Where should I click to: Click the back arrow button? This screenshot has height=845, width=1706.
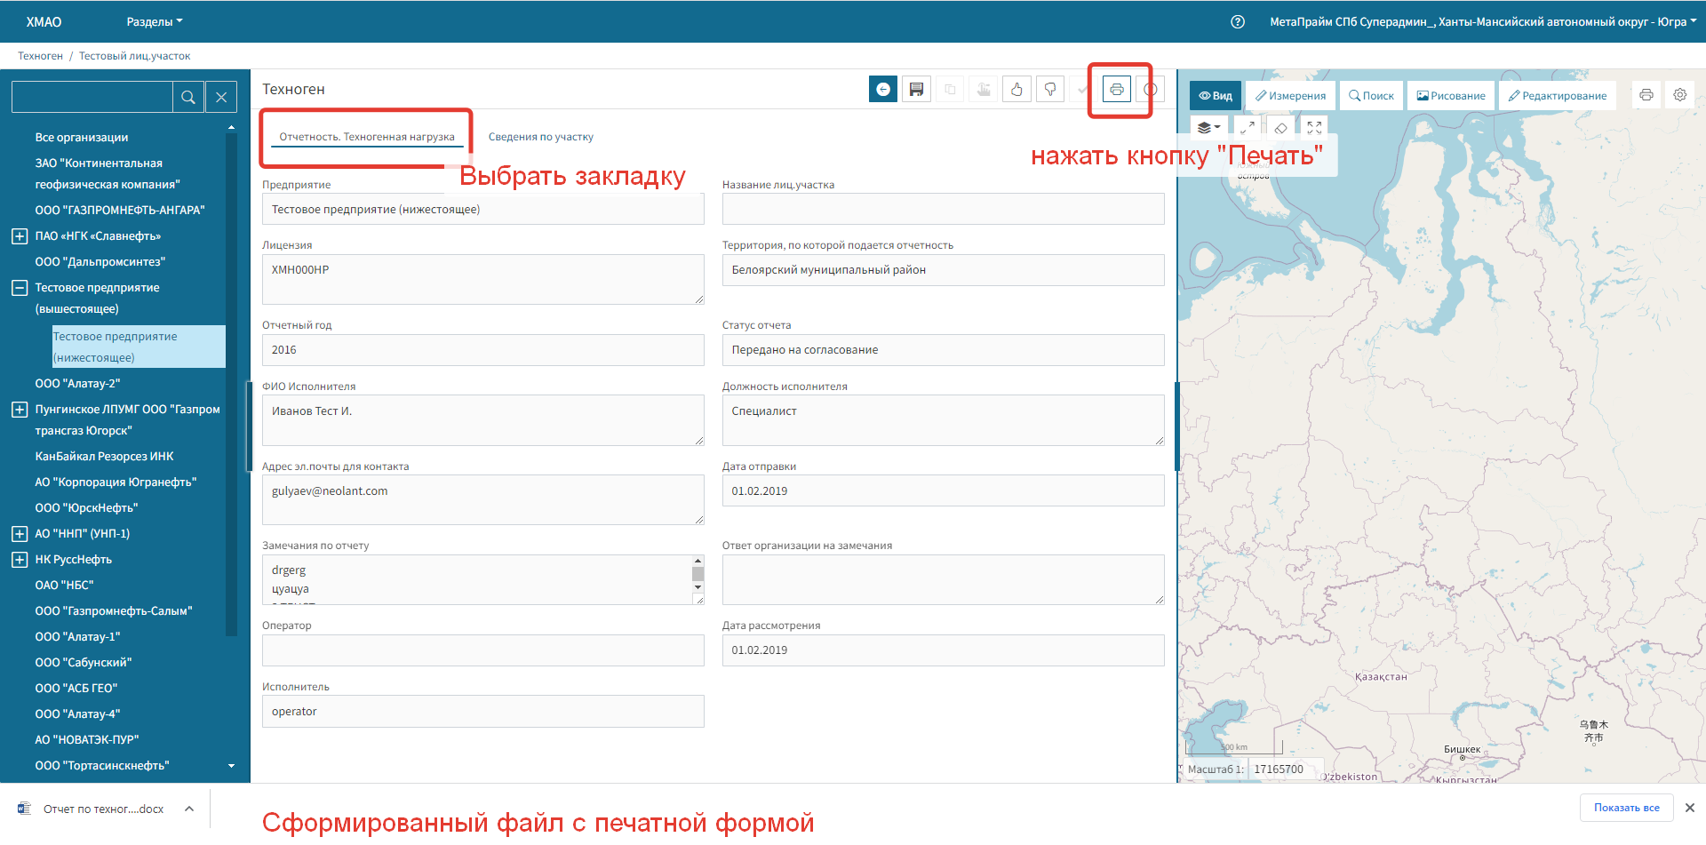click(882, 89)
